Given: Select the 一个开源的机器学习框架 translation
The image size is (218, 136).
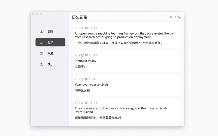Looking at the screenshot, I should 119,43.
